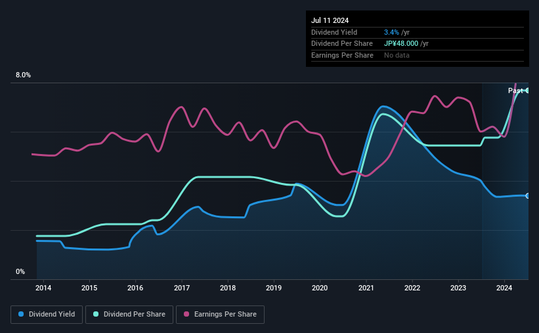This screenshot has width=539, height=333.
Task: Click the 2022 x-axis year label
Action: point(412,288)
